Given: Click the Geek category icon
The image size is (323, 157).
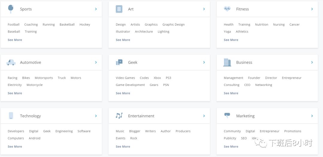Looking at the screenshot, I should coord(119,62).
